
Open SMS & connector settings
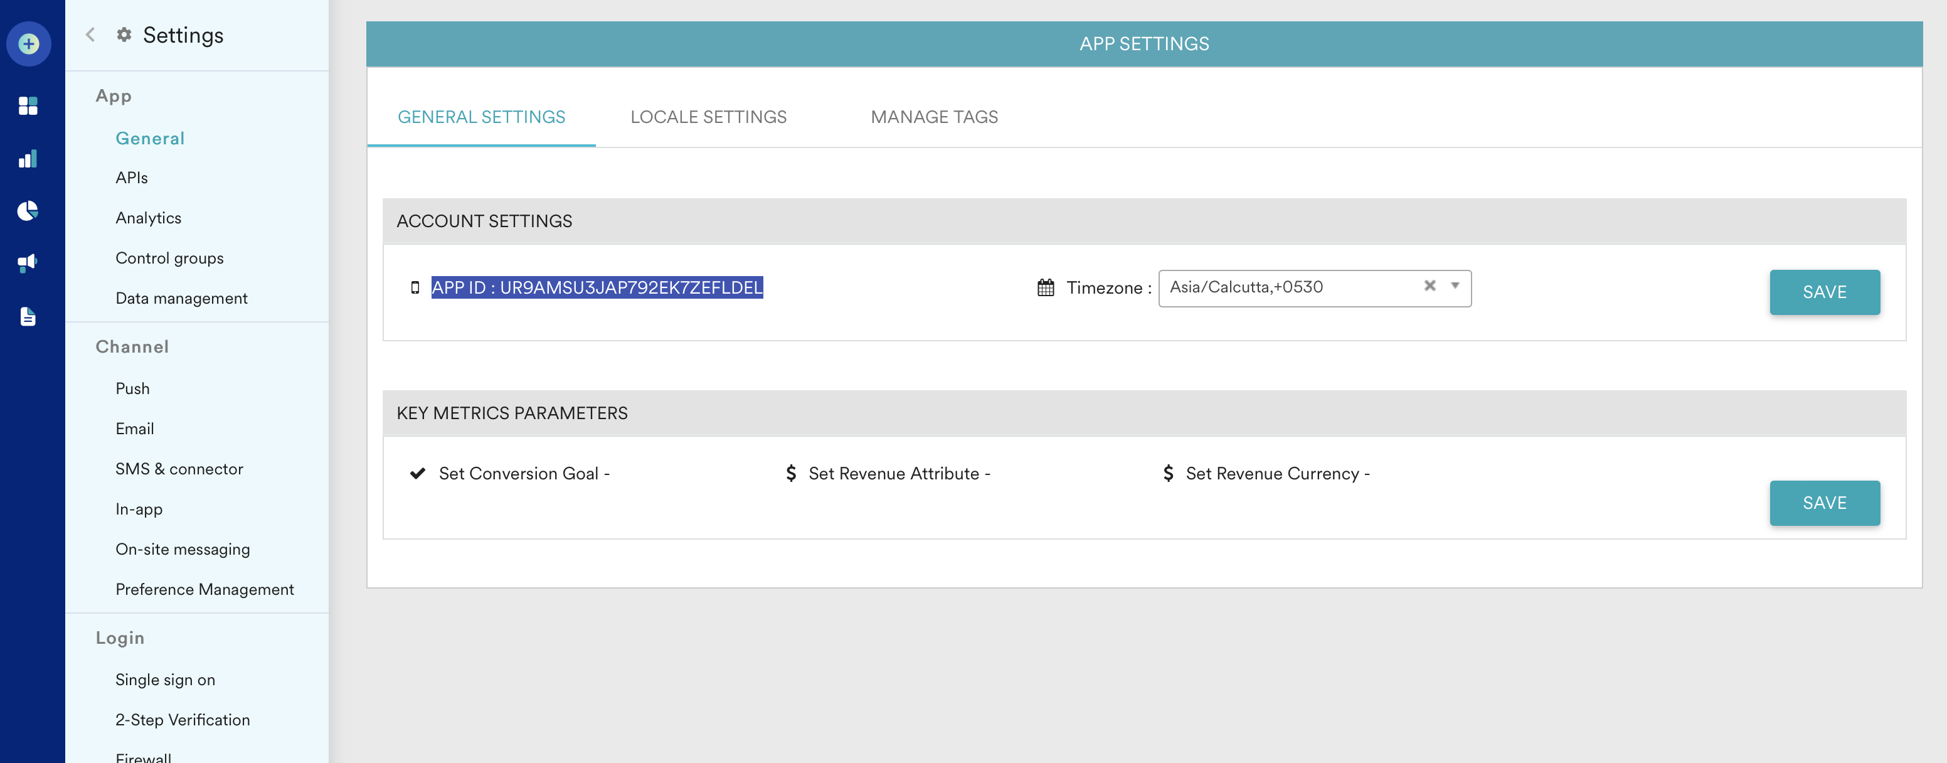pos(179,469)
